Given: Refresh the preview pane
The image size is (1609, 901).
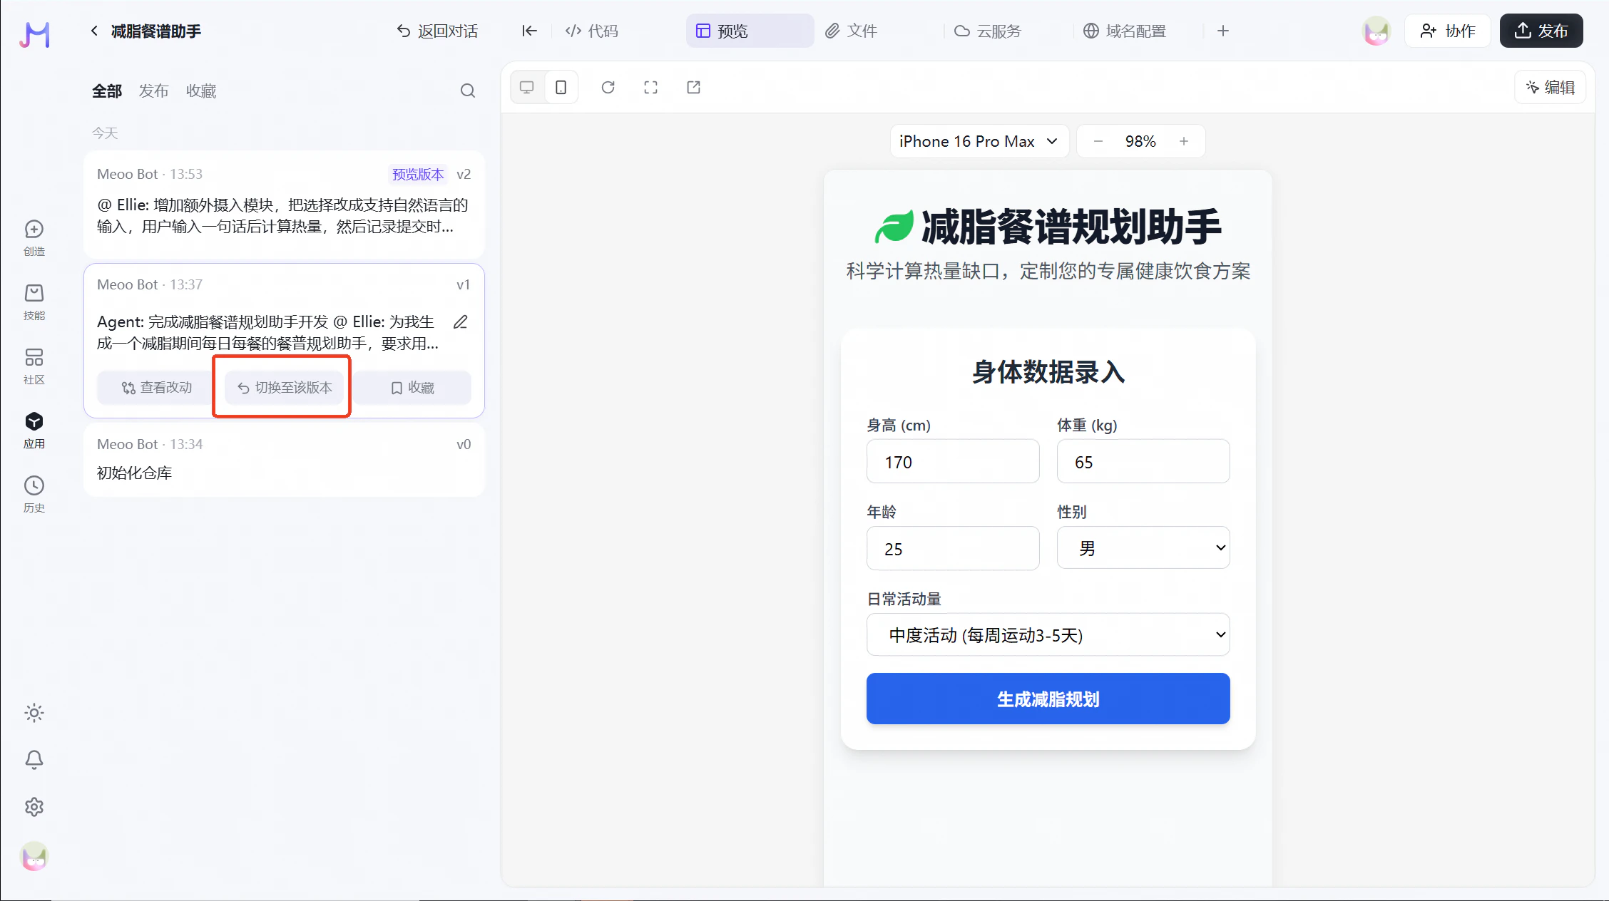Looking at the screenshot, I should pos(608,87).
